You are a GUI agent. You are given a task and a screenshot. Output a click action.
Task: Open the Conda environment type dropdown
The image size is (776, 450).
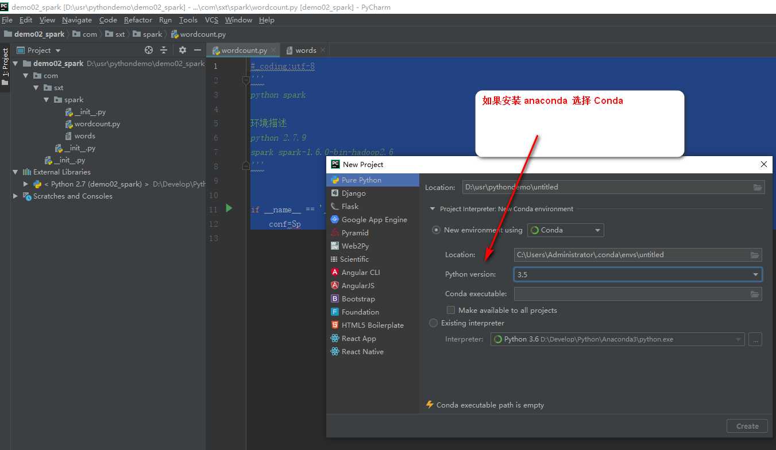click(x=565, y=230)
